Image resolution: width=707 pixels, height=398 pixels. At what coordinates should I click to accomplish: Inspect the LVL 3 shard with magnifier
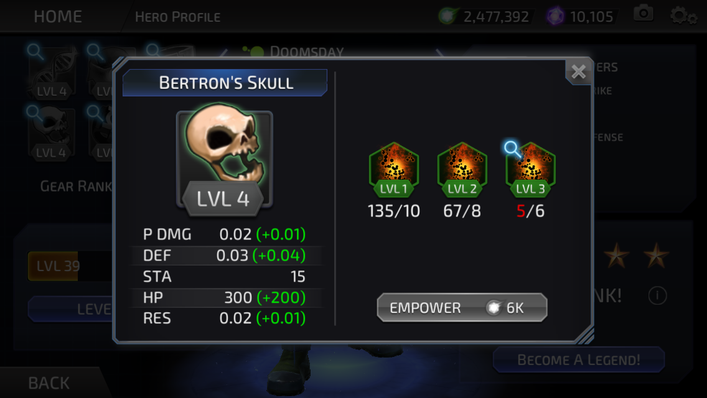point(530,170)
